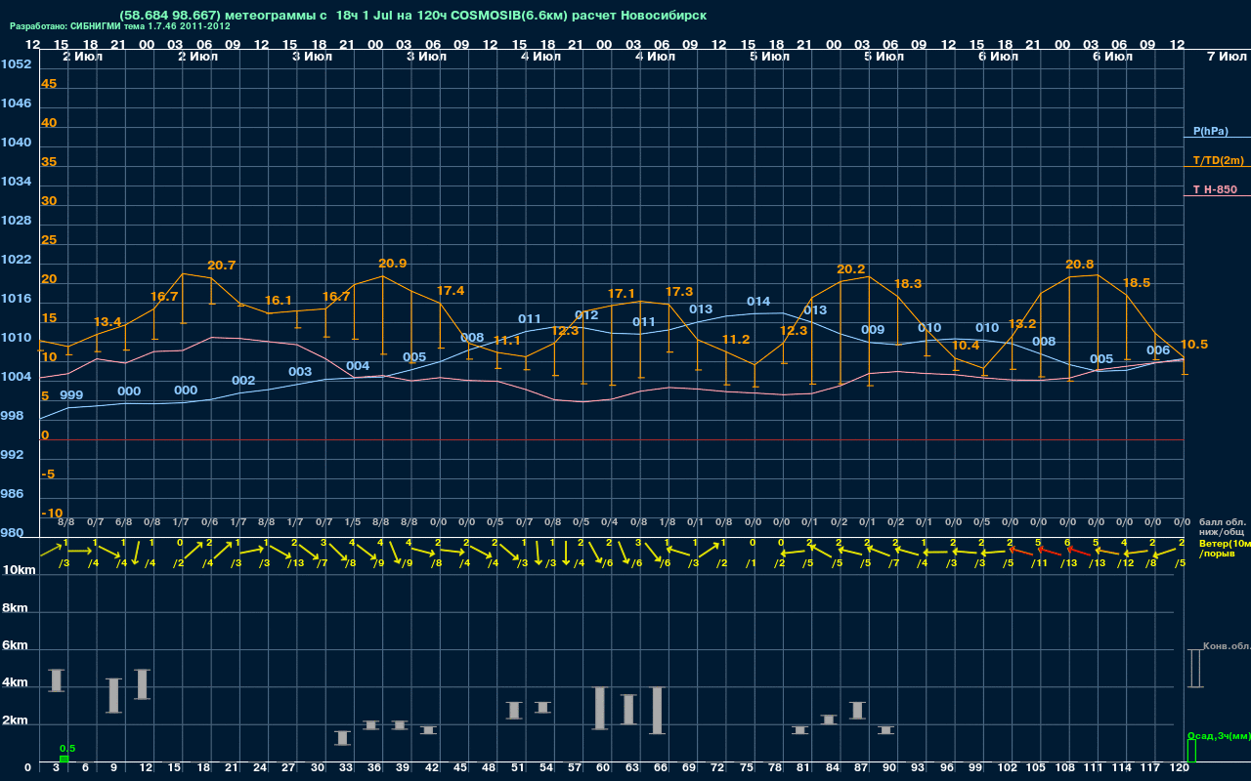Click the 13.4 temperature value

coord(108,322)
